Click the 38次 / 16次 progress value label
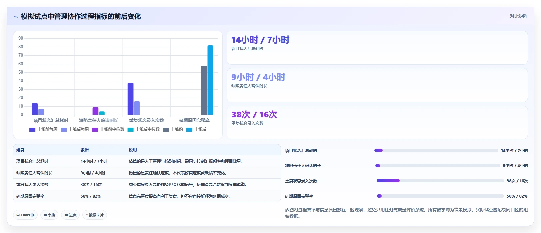 (x=517, y=181)
